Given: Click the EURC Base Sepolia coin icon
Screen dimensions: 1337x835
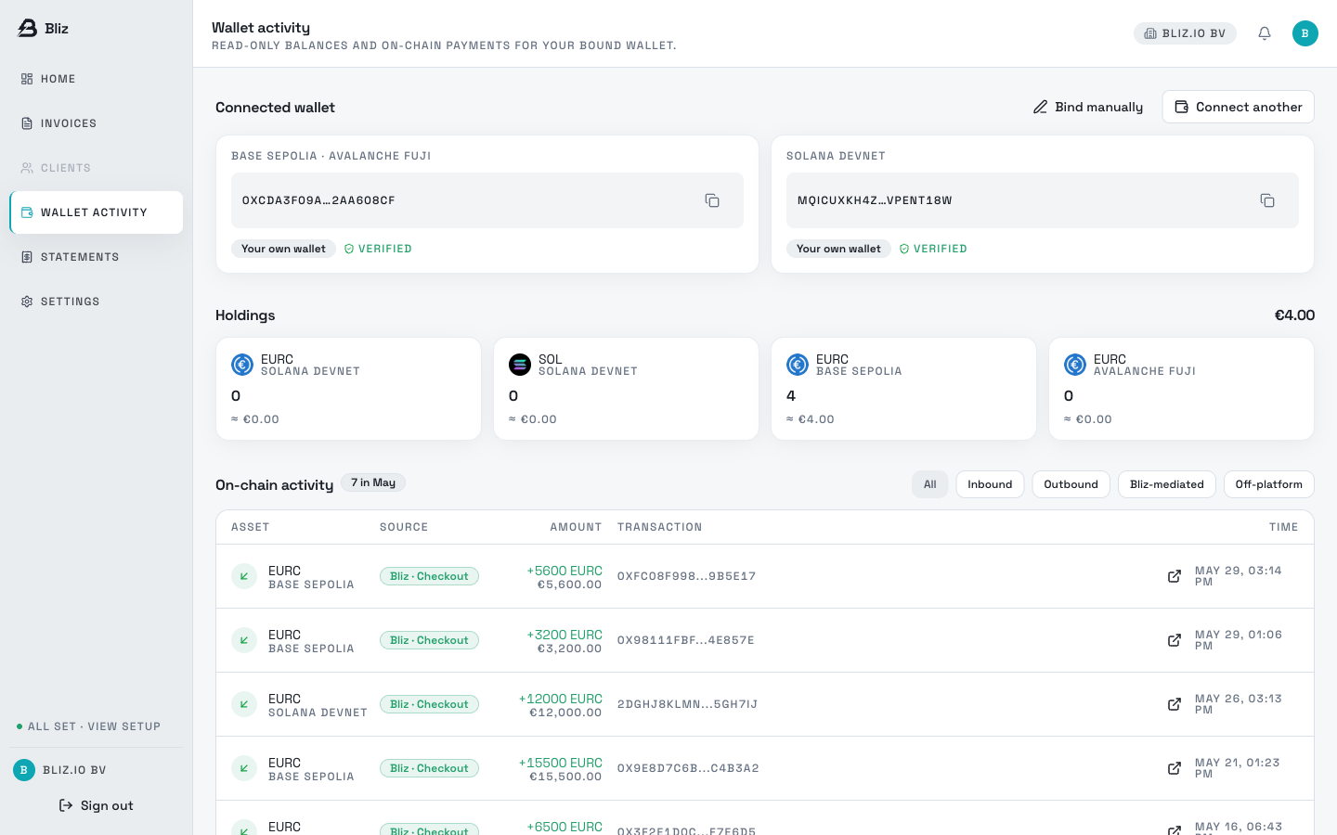Looking at the screenshot, I should tap(798, 365).
